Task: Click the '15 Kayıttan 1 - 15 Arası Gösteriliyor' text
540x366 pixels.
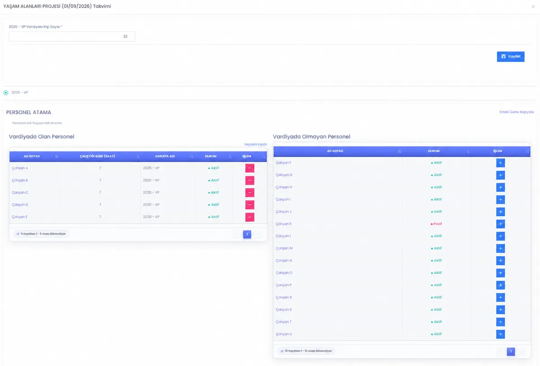Action: tap(308, 351)
